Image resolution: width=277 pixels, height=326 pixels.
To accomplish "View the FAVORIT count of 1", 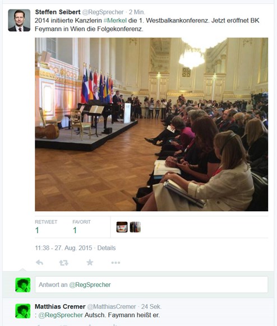I will tap(75, 230).
